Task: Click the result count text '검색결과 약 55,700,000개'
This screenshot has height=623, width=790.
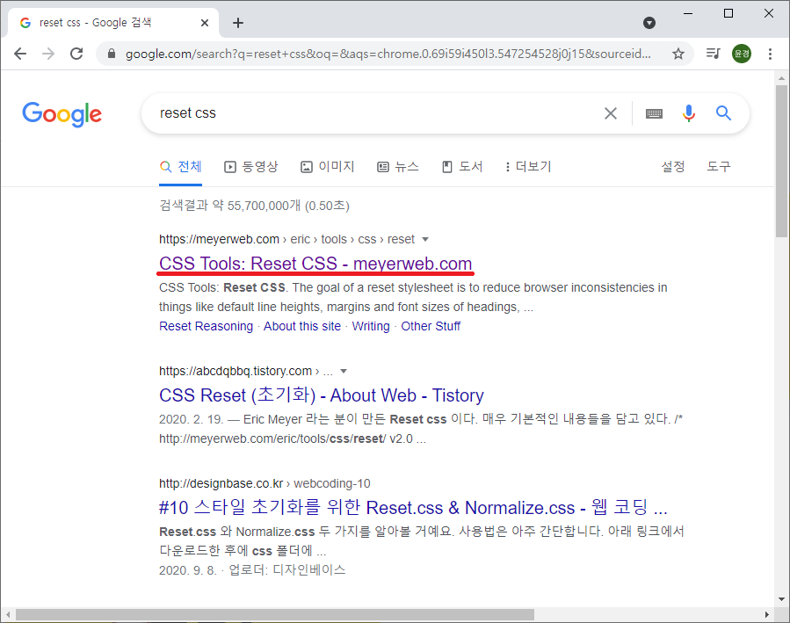Action: click(x=229, y=206)
